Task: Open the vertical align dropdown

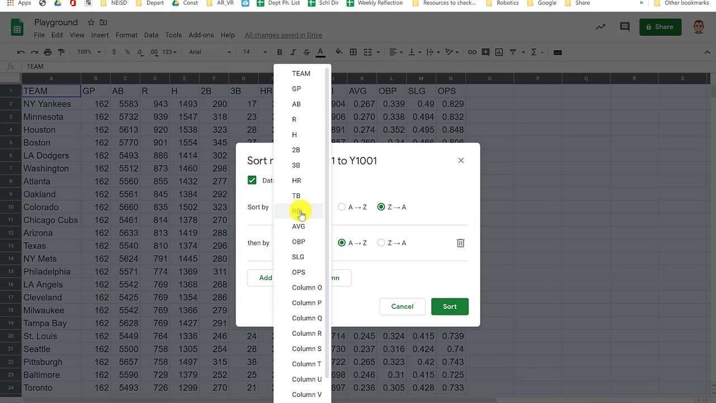Action: coord(414,52)
